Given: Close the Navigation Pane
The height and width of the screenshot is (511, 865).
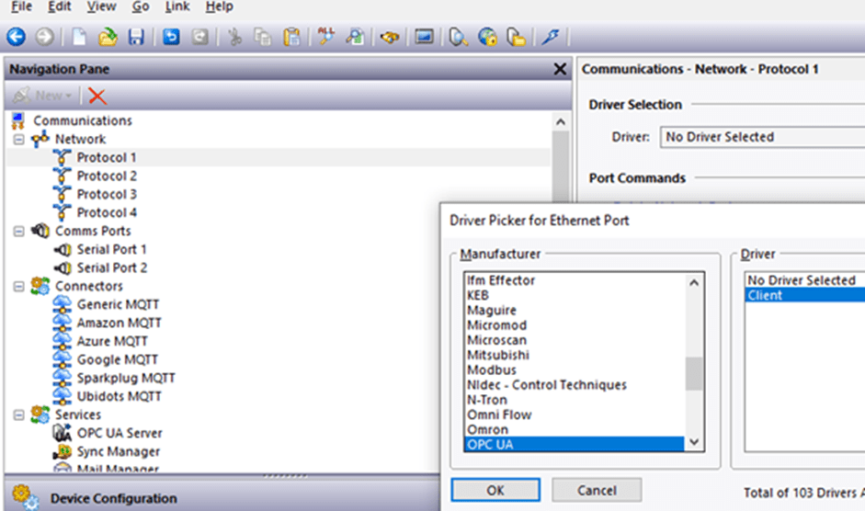Looking at the screenshot, I should click(560, 69).
